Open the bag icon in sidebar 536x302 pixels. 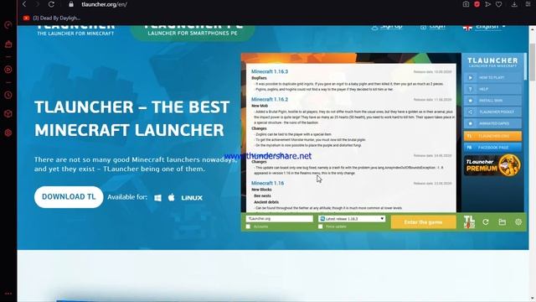click(x=8, y=44)
